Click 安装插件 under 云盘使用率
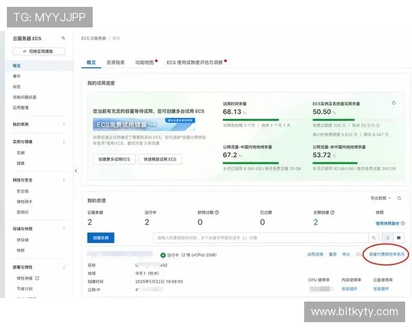412x329 pixels. 380,289
